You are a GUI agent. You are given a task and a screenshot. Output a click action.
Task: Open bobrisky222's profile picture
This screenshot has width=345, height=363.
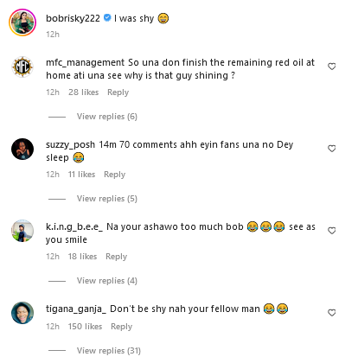(x=22, y=22)
